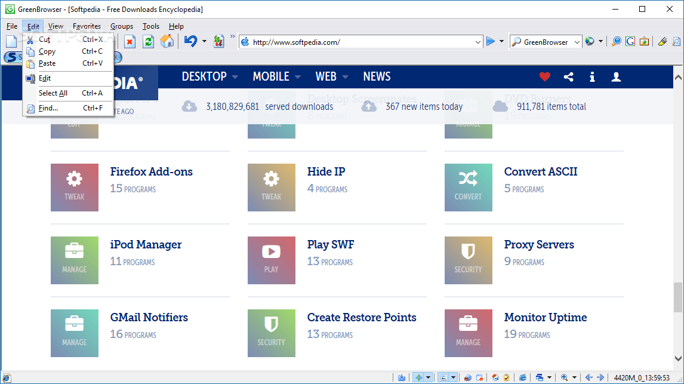Click the Create Restore Points SECURITY tile
The height and width of the screenshot is (384, 684).
(272, 333)
